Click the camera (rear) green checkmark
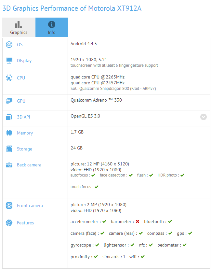The image size is (211, 269). pos(141,233)
